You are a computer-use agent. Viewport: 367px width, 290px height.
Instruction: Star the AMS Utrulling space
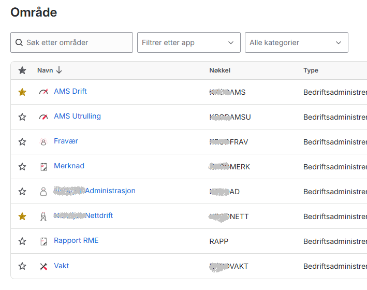(x=22, y=117)
